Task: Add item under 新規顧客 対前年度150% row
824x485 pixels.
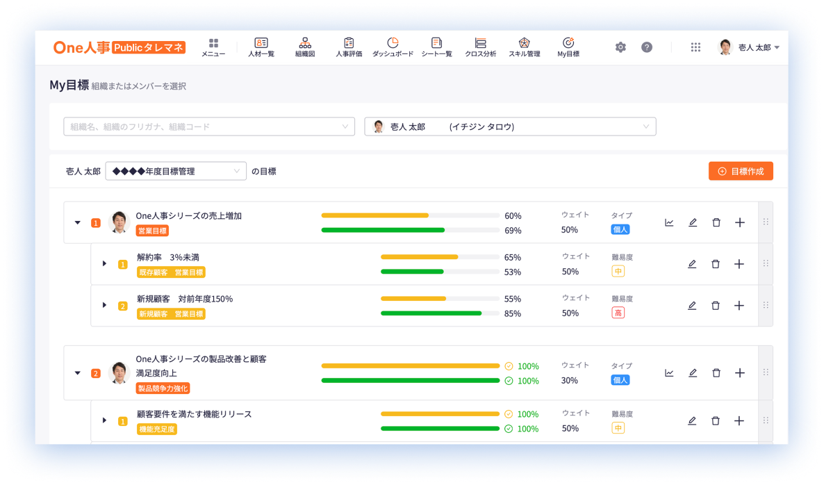Action: pos(739,305)
